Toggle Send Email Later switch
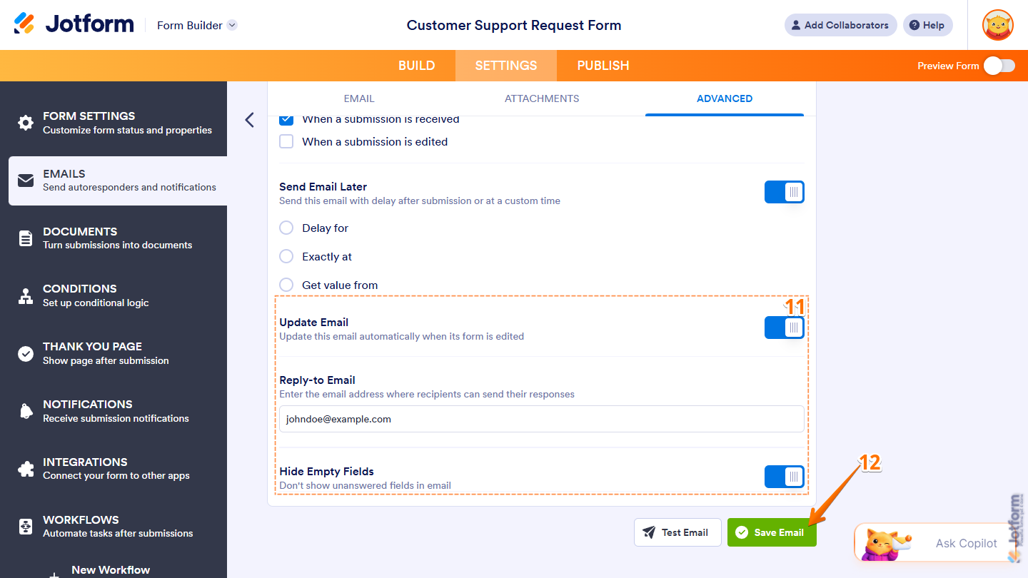 [x=784, y=192]
